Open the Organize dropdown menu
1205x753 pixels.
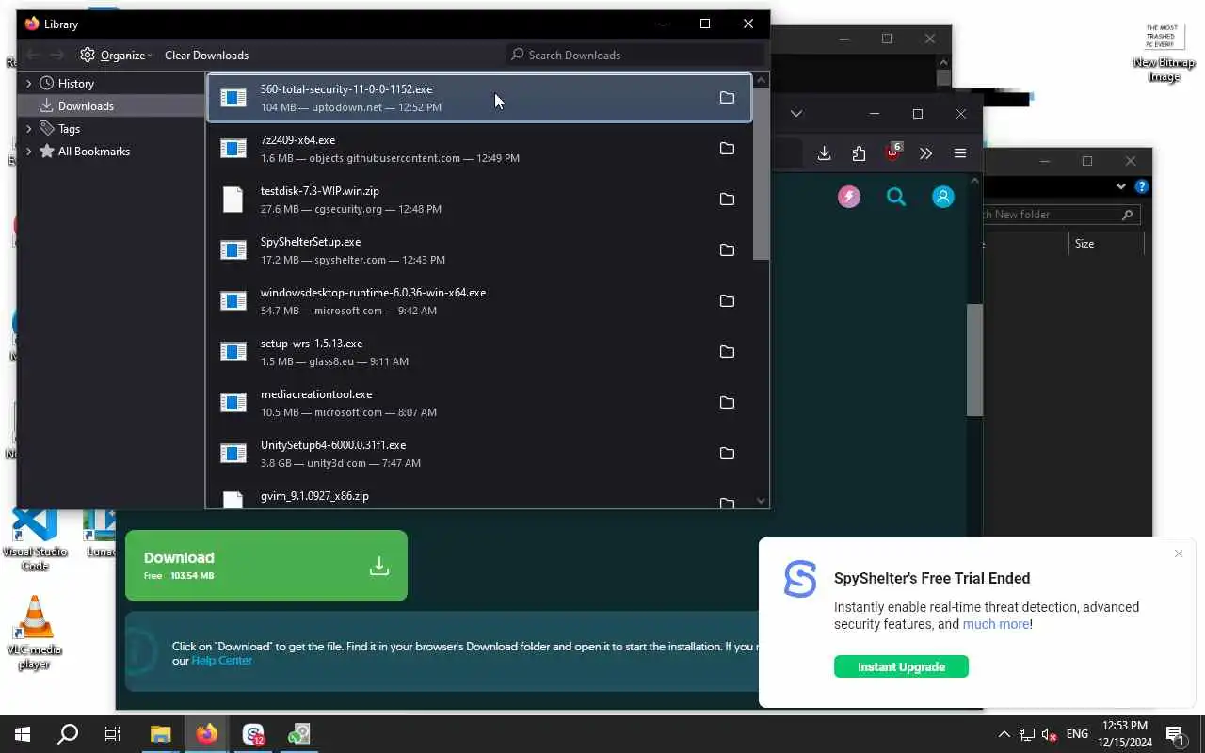pyautogui.click(x=116, y=55)
